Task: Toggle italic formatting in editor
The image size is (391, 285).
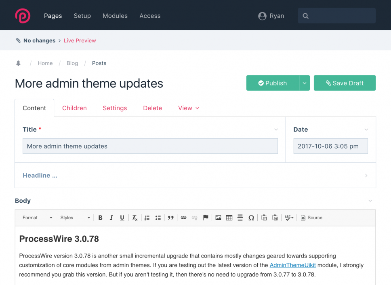Action: coord(111,218)
